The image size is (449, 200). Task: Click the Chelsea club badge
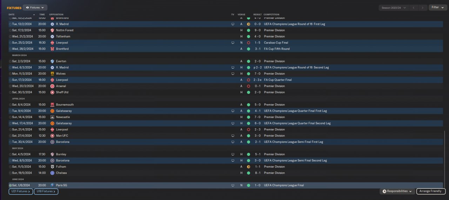click(52, 173)
